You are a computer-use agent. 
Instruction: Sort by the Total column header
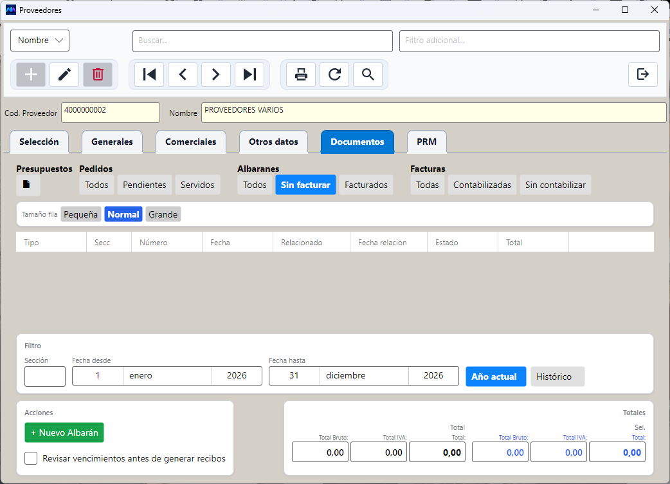pos(533,242)
